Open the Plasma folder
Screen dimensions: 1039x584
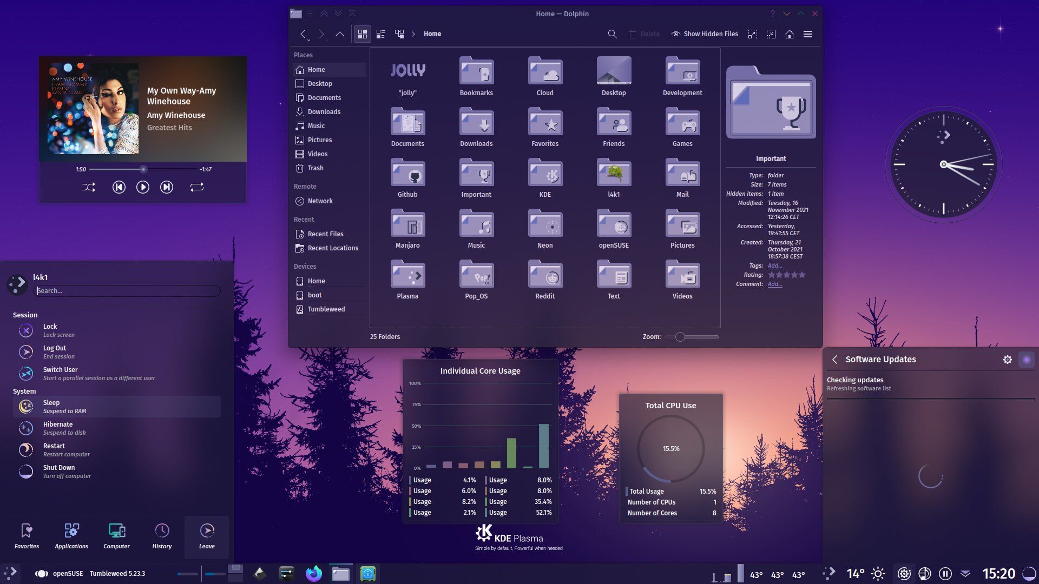(x=407, y=280)
